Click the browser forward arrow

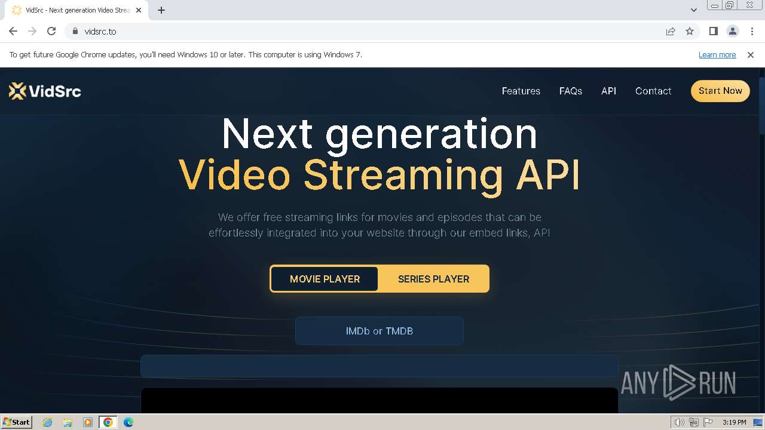pos(32,31)
